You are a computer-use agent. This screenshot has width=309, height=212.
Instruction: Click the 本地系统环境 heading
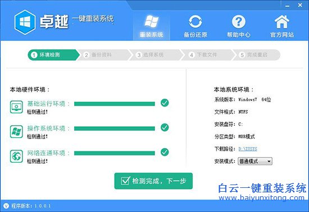pyautogui.click(x=234, y=90)
